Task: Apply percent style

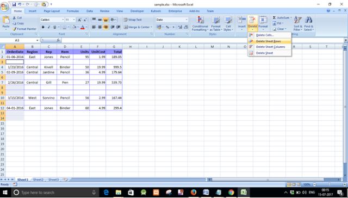Action: [167, 27]
